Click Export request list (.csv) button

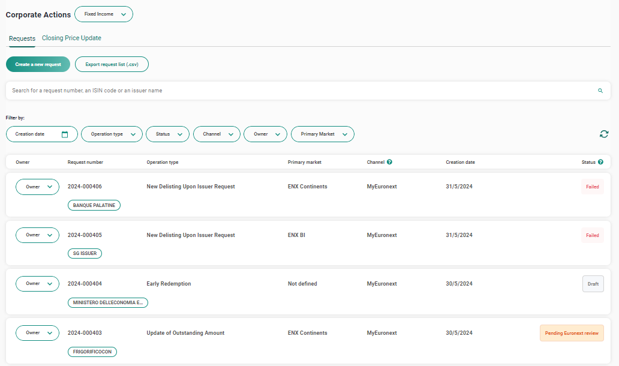coord(112,64)
